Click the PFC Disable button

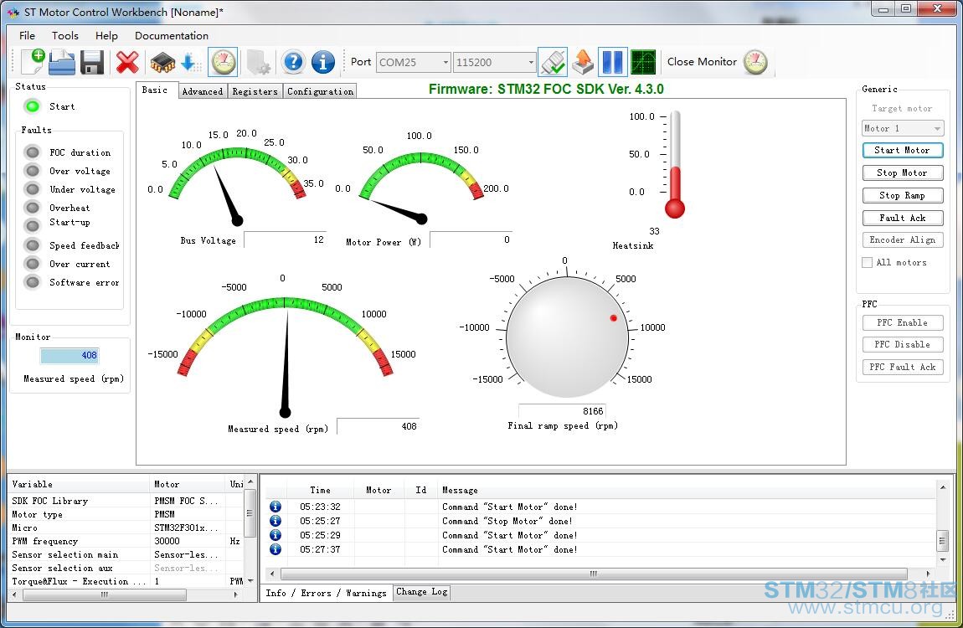tap(902, 344)
